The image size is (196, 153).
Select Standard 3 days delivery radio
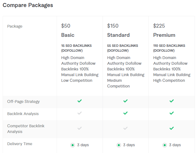click(119, 145)
